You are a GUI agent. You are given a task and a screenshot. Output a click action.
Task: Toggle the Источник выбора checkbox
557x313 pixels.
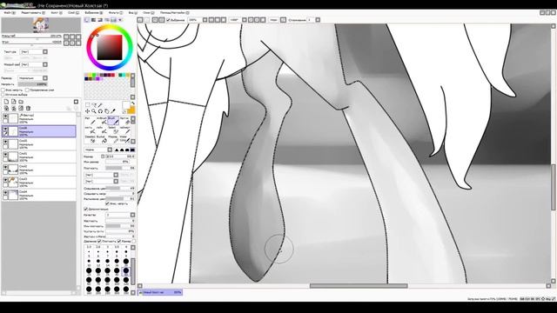point(3,95)
